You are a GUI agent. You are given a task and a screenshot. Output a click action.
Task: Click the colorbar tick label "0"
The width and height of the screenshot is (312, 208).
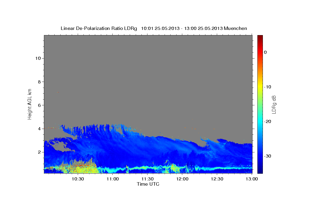[265, 52]
